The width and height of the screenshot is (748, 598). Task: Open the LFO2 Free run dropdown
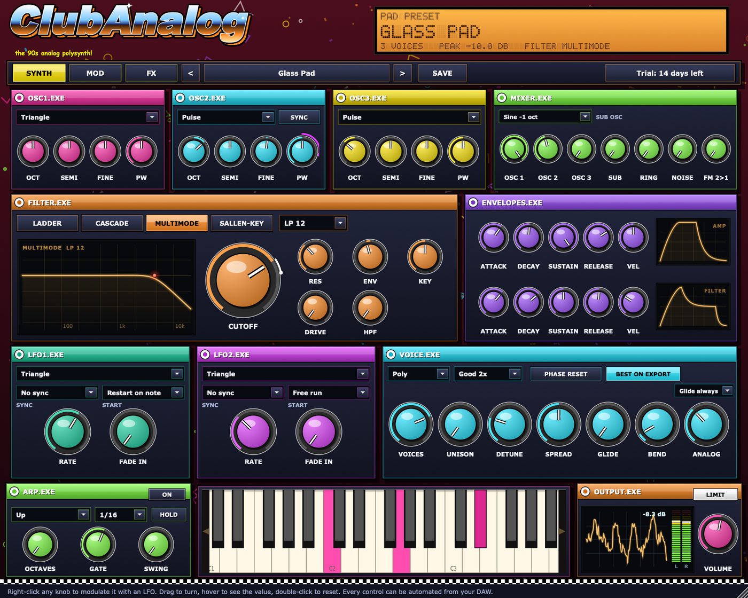329,392
